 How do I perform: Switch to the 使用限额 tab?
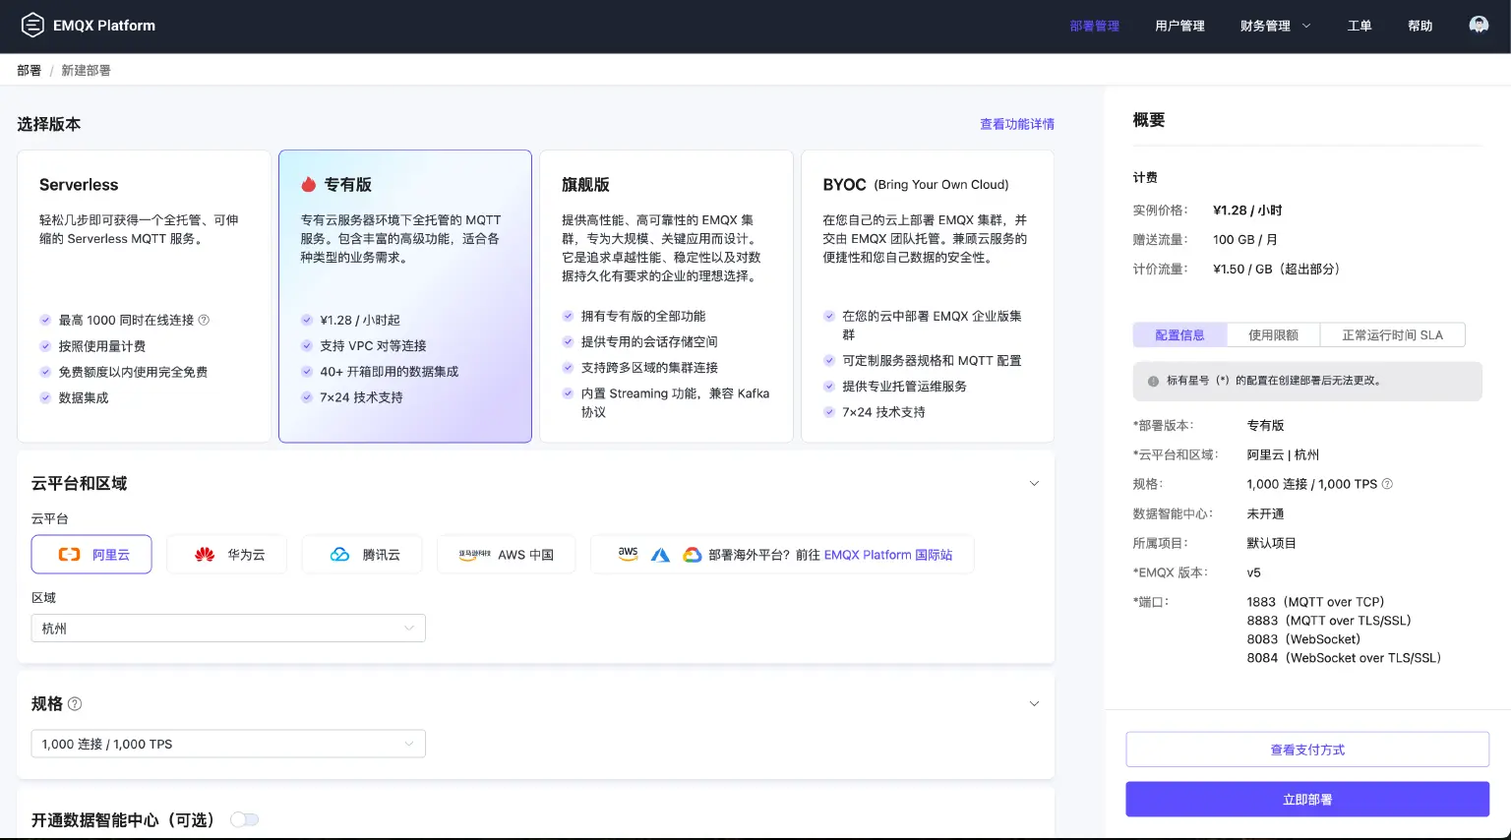point(1273,334)
